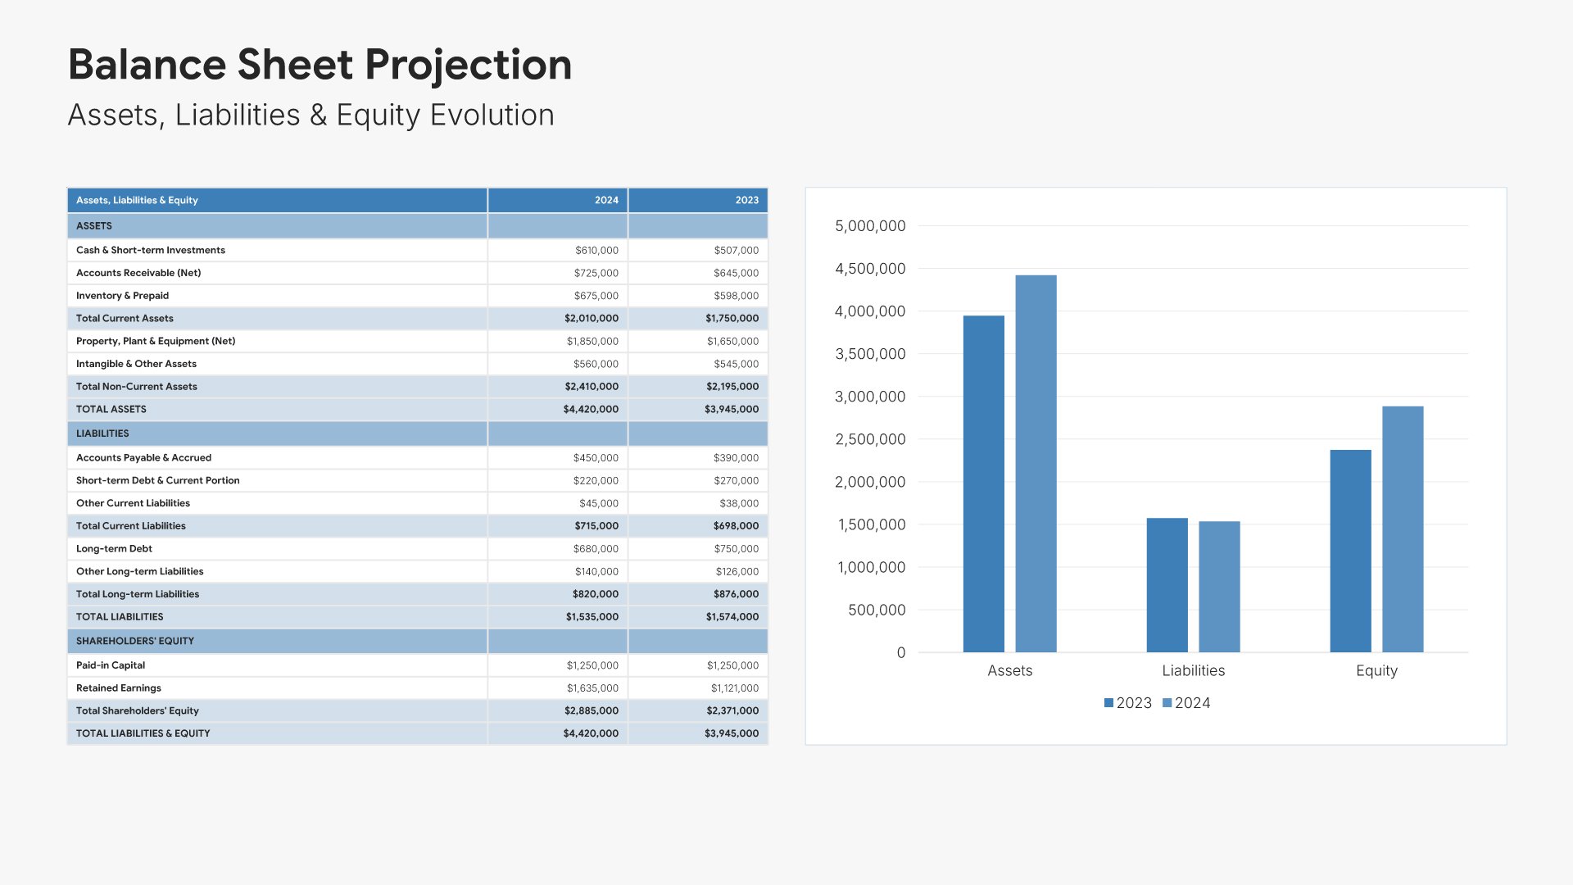This screenshot has height=885, width=1573.
Task: Click the 2023 column header
Action: (x=746, y=200)
